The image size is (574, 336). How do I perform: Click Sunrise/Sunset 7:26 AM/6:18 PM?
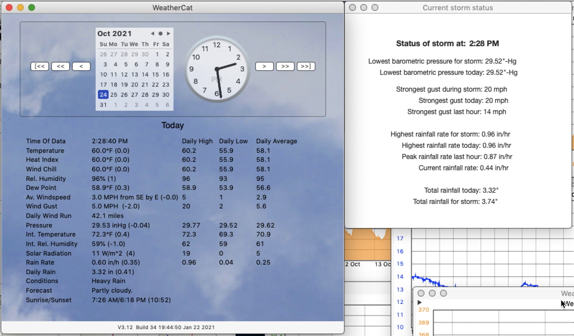[x=131, y=300]
